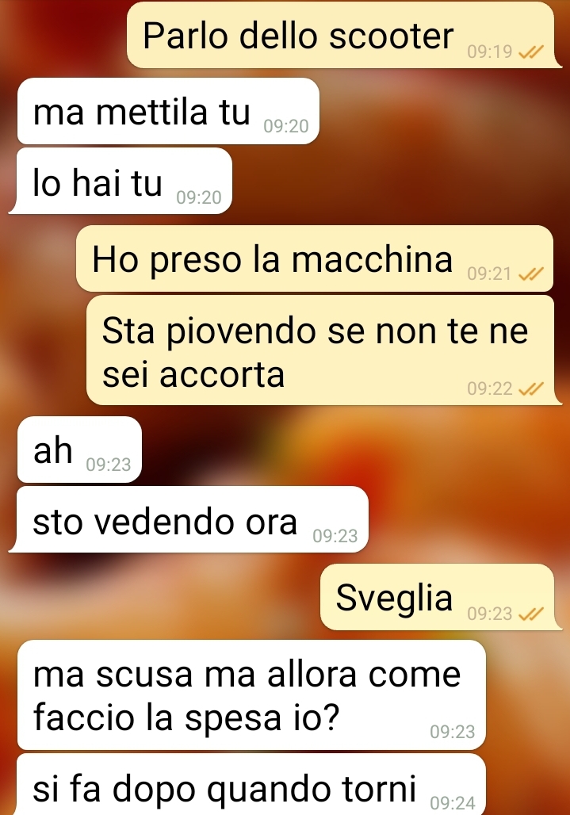Tap the 'si fa dopo quando torni' message
The height and width of the screenshot is (815, 570).
(251, 784)
